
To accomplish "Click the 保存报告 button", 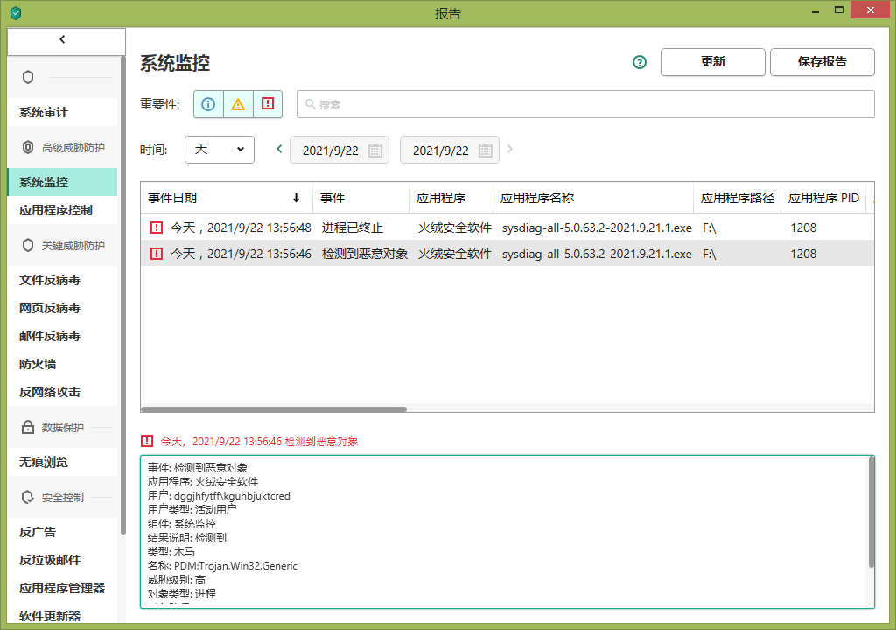I will [822, 62].
